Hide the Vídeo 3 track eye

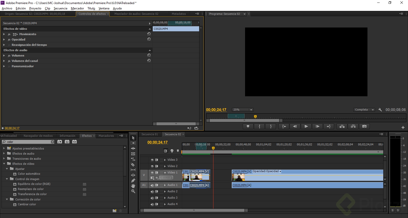point(152,160)
